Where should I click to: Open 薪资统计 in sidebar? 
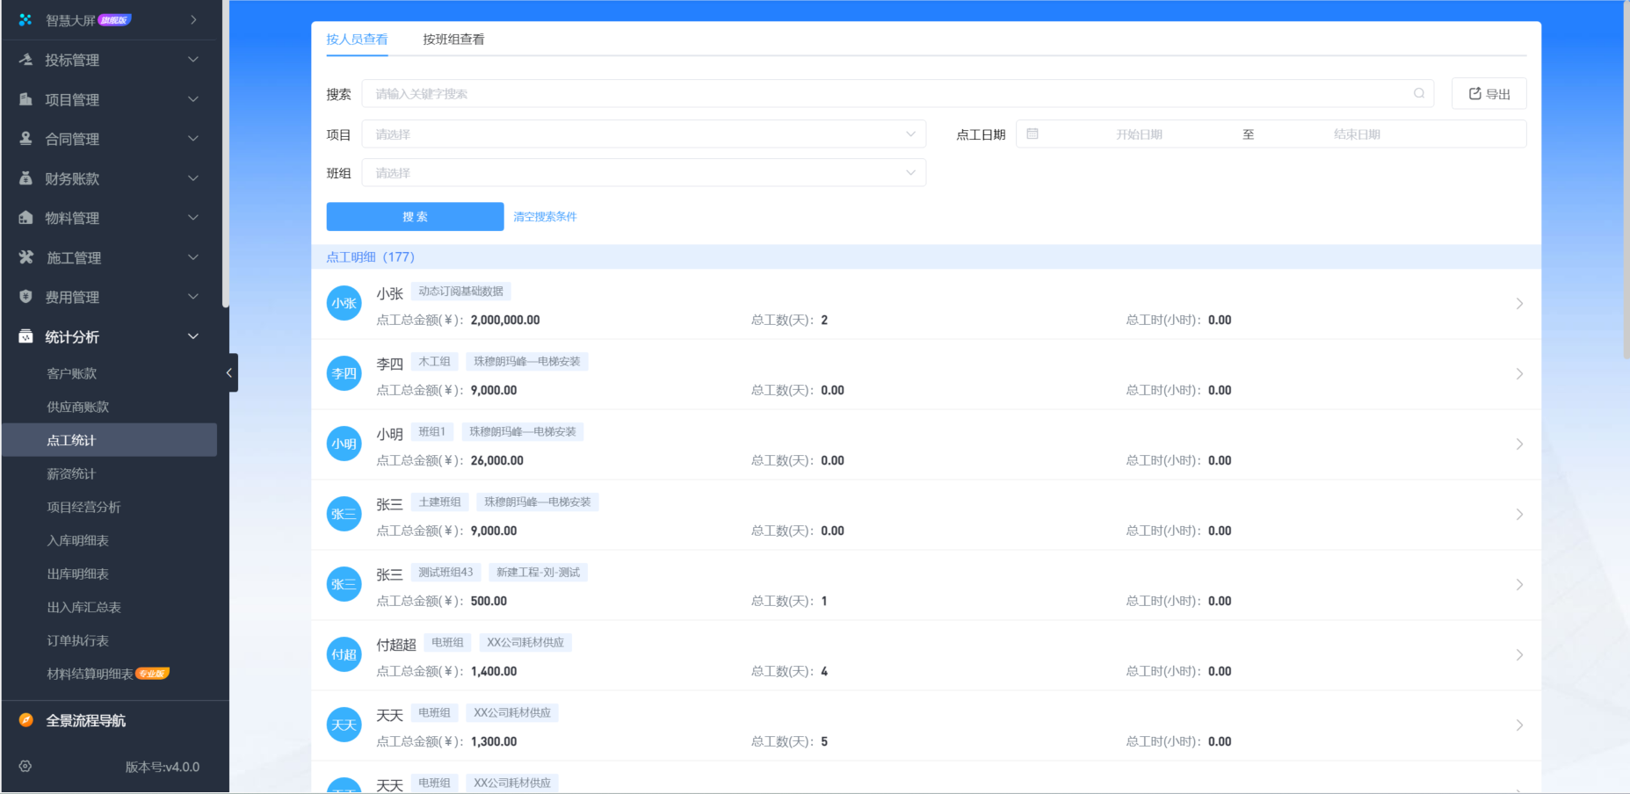pos(71,473)
